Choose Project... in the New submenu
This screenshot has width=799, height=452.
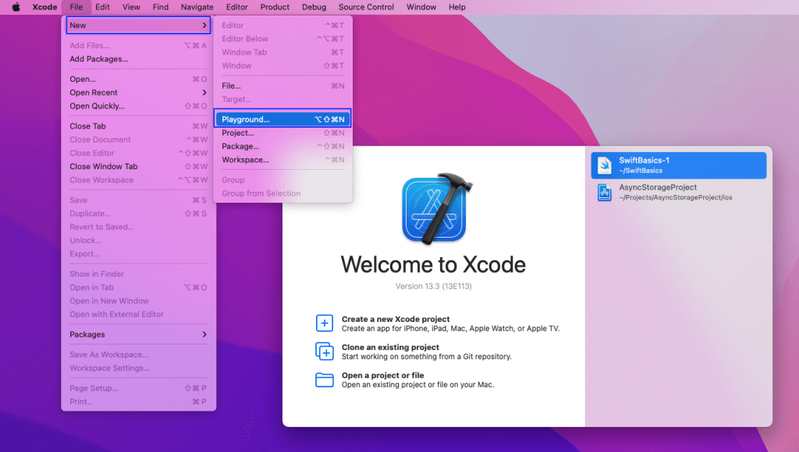pyautogui.click(x=238, y=132)
